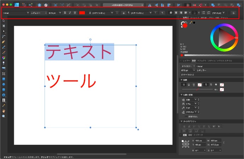Viewport: 244px width, 159px height.
Task: Toggle italic formatting in the context toolbar
Action: coord(70,13)
